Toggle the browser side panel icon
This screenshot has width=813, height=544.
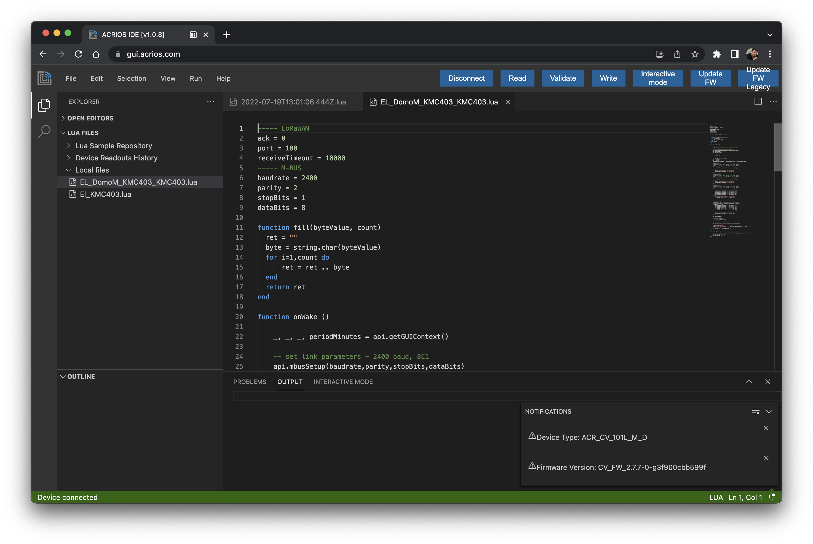pyautogui.click(x=734, y=54)
